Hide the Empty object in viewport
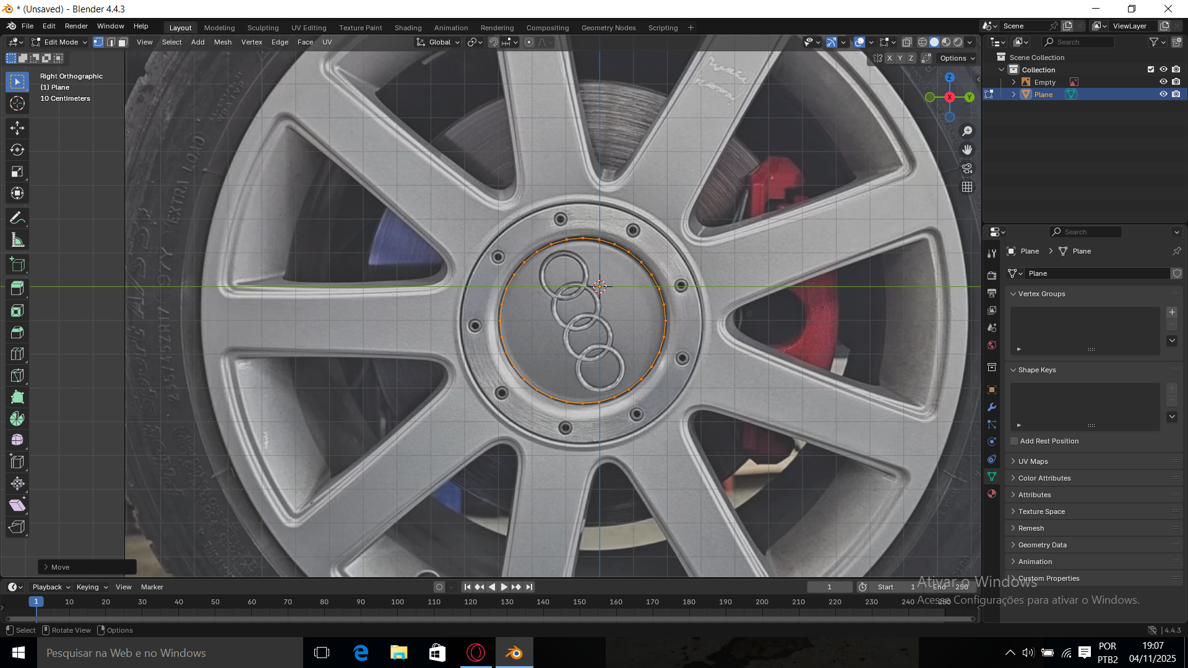 [x=1163, y=82]
